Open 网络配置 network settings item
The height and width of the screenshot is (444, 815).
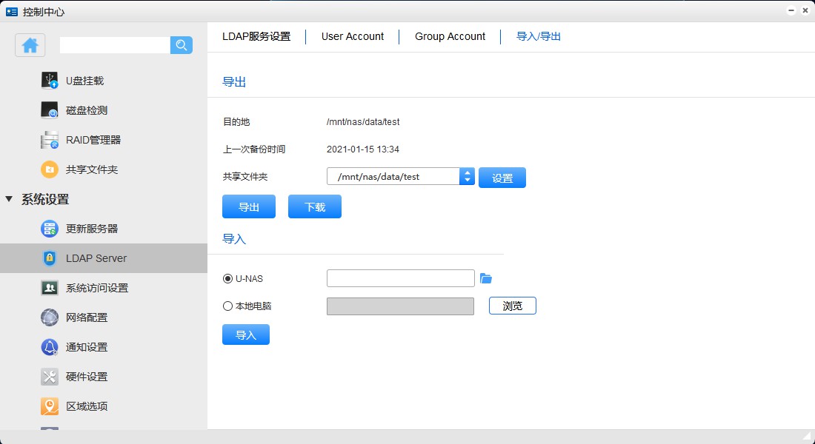pos(86,317)
